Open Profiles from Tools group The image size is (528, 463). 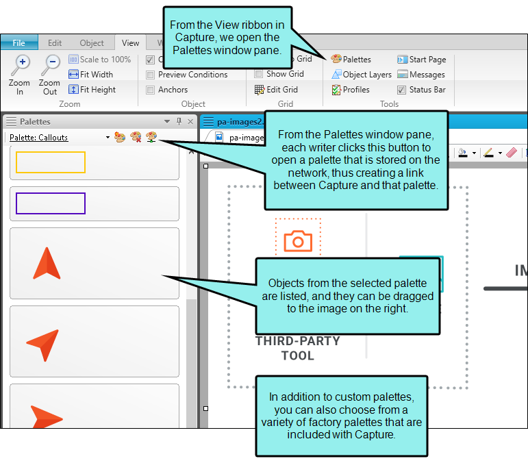[351, 90]
